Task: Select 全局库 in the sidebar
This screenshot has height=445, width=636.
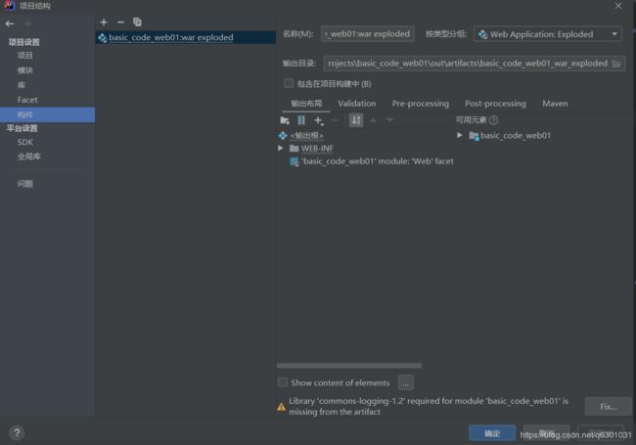Action: [x=28, y=156]
